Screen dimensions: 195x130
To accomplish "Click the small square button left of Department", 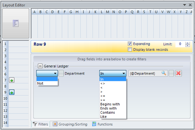I will [x=61, y=74].
